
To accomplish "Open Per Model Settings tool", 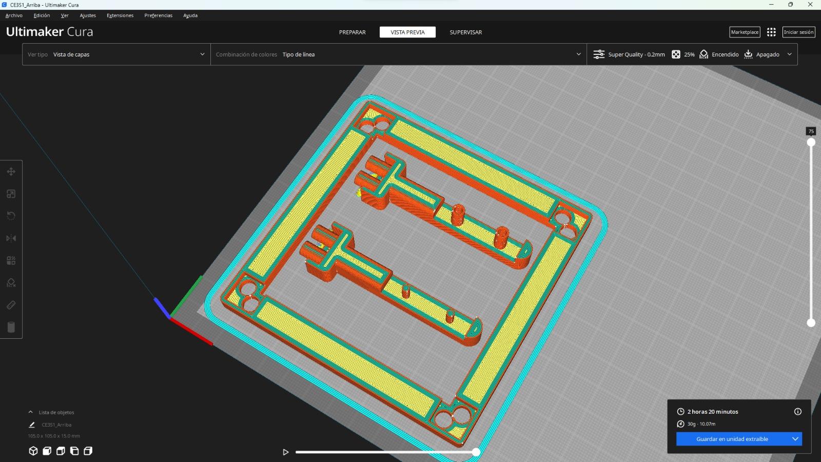I will coord(11,260).
